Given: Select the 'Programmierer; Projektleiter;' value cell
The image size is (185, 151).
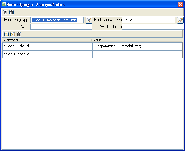Looking at the screenshot, I should [137, 46].
